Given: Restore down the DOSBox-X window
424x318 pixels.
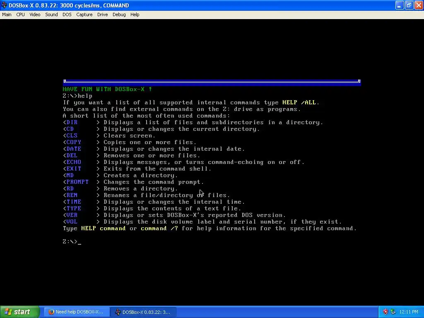Looking at the screenshot, I should 409,5.
